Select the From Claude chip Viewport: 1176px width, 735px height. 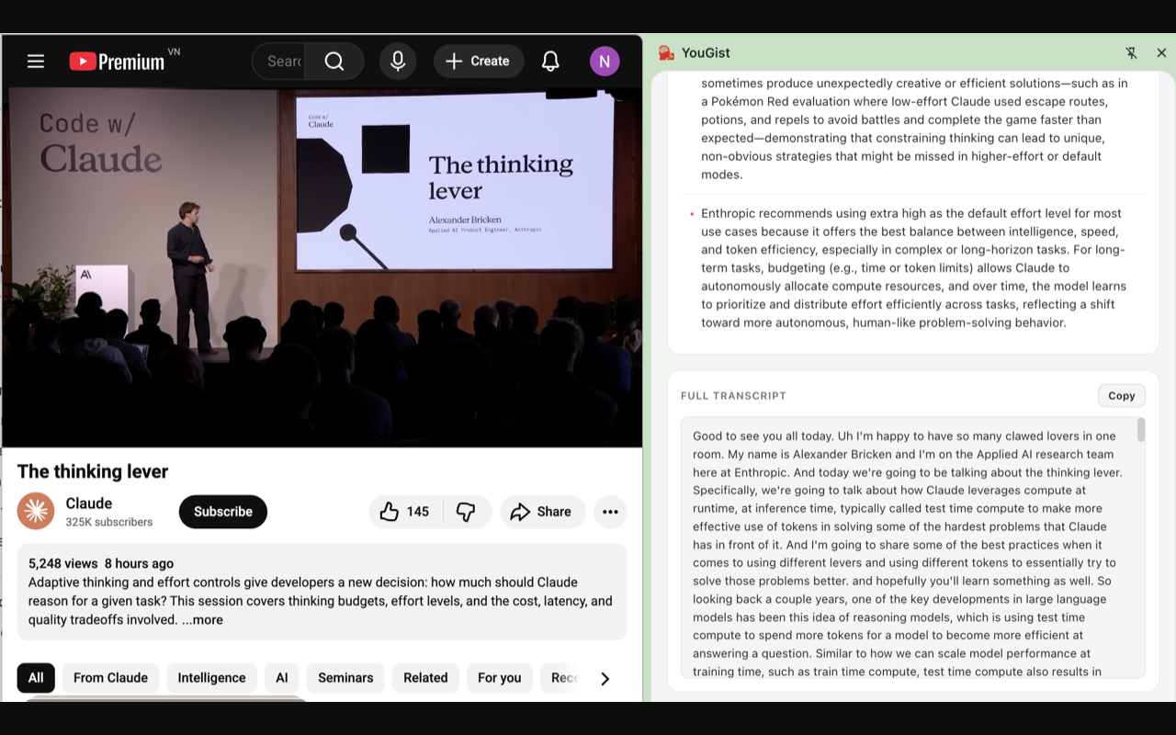110,678
